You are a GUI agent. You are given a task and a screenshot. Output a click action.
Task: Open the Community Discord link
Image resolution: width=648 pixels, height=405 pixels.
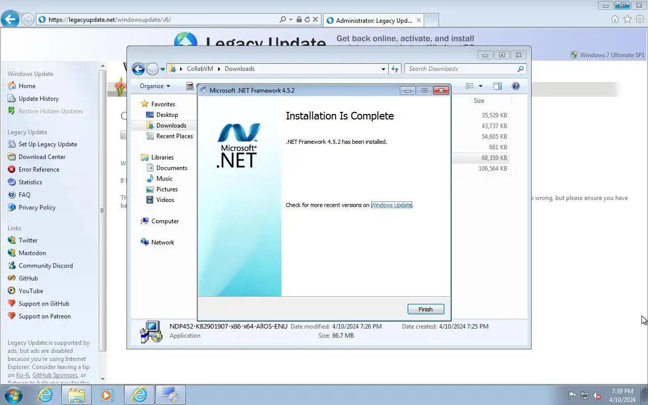click(x=46, y=266)
